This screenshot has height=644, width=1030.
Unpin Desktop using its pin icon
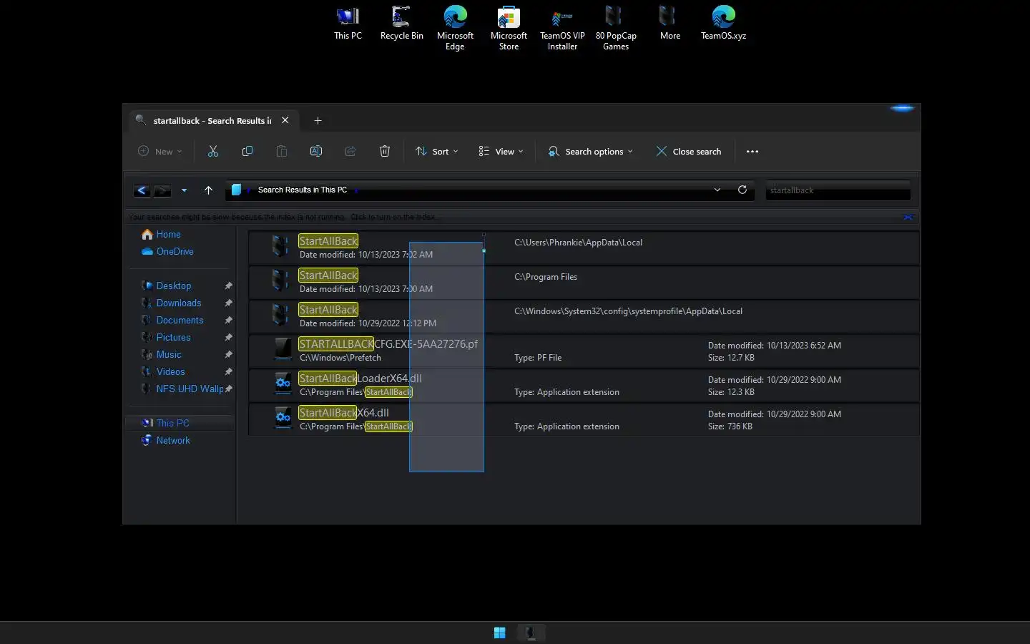pyautogui.click(x=229, y=286)
